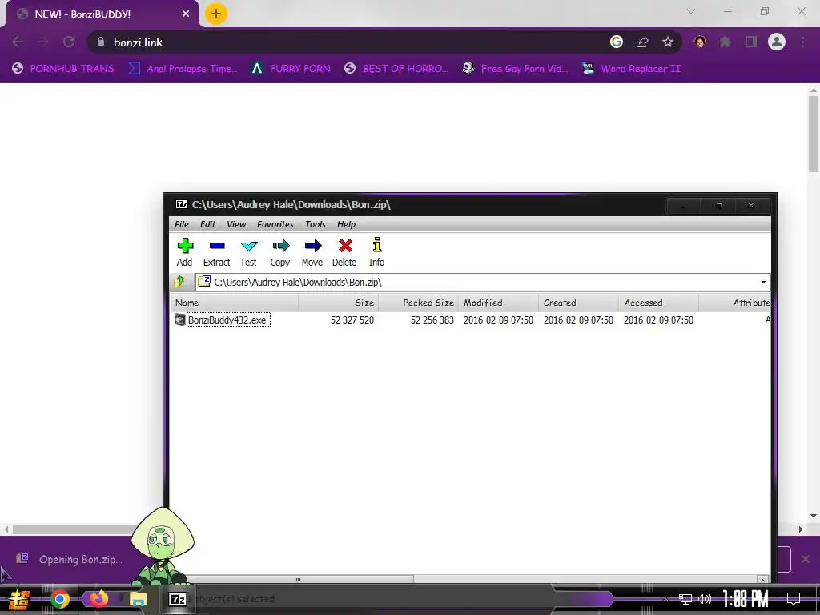Viewport: 820px width, 615px height.
Task: Click the Chrome page vertical scrollbar thumb
Action: [814, 134]
